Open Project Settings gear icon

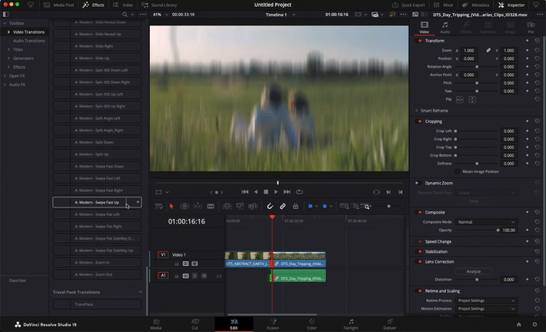pyautogui.click(x=534, y=324)
